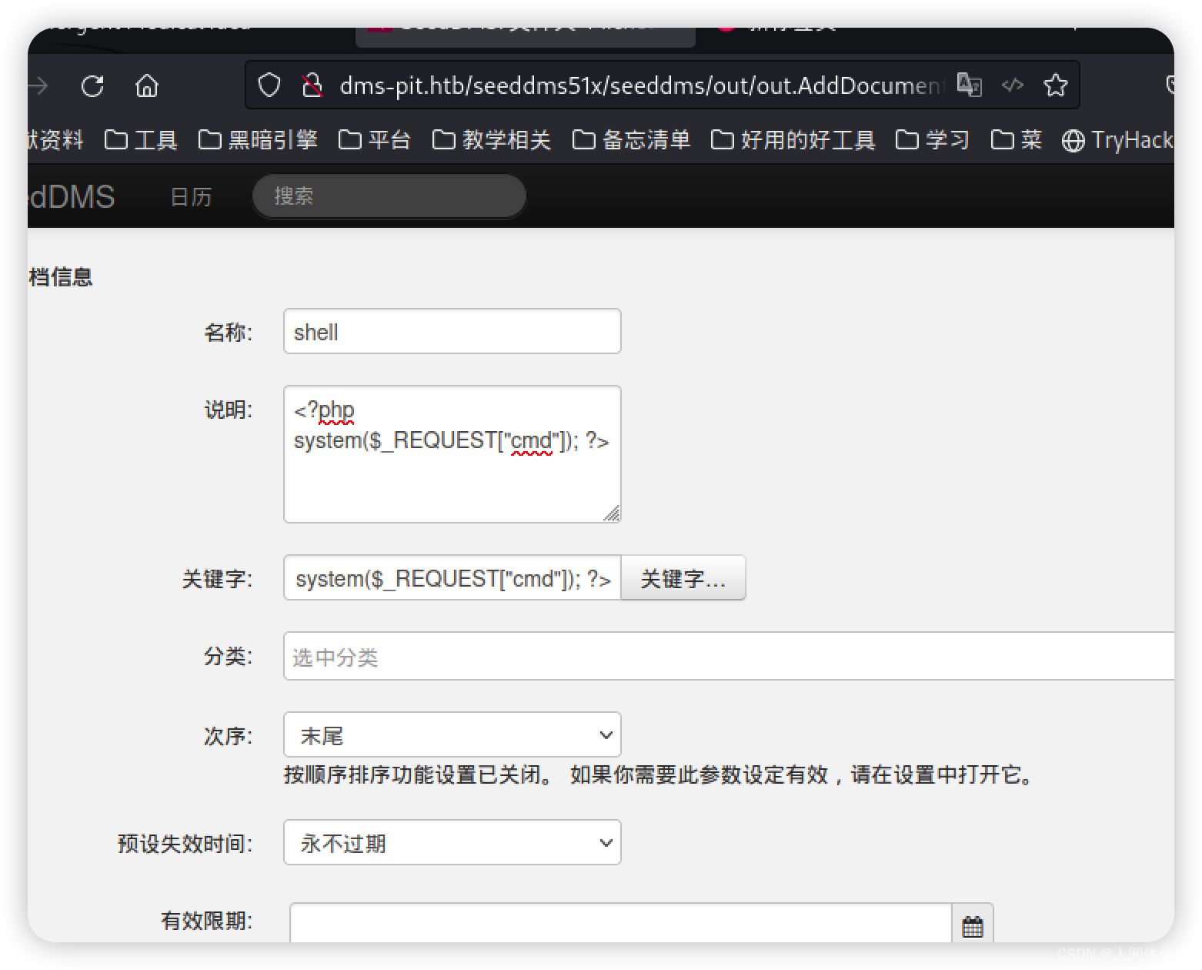Viewport: 1202px width, 970px height.
Task: View the insecure connection lock icon
Action: (x=312, y=85)
